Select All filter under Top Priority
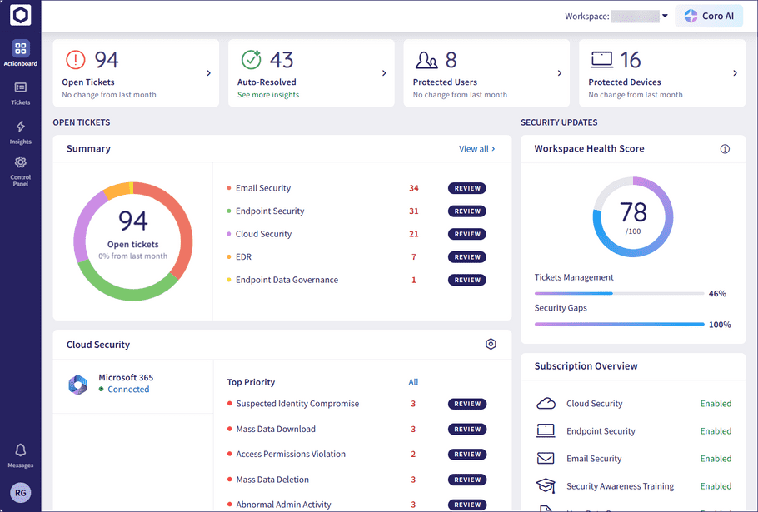Screen dimensions: 758x512 [x=413, y=382]
